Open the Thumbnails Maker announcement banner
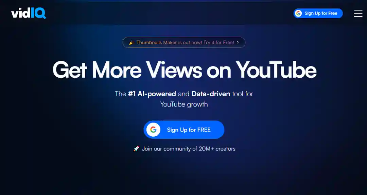The height and width of the screenshot is (195, 367). (x=184, y=42)
